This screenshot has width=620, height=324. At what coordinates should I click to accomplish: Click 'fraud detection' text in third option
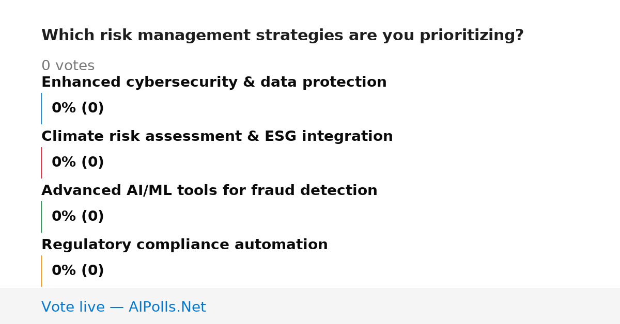point(314,191)
